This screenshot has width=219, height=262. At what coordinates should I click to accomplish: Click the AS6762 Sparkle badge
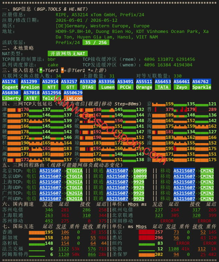pos(202,84)
